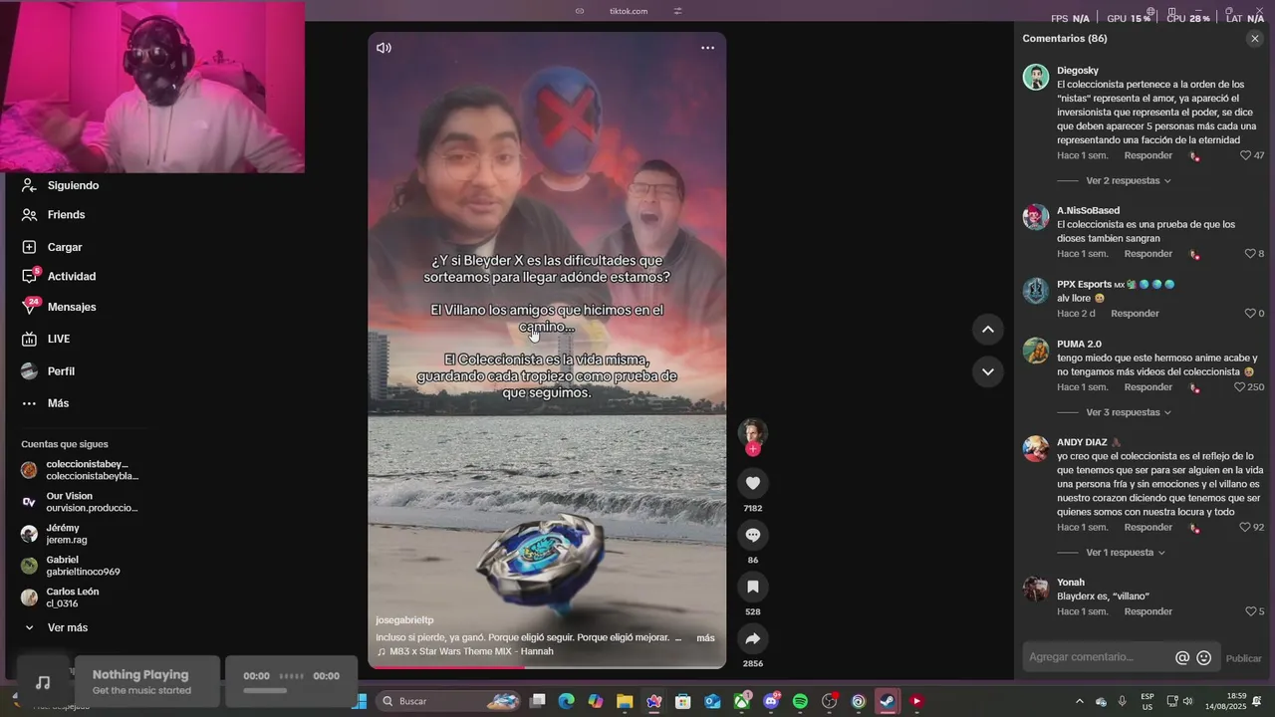1275x717 pixels.
Task: Expand Ver 3 respuestas under PUMA 2.0
Action: pos(1128,412)
